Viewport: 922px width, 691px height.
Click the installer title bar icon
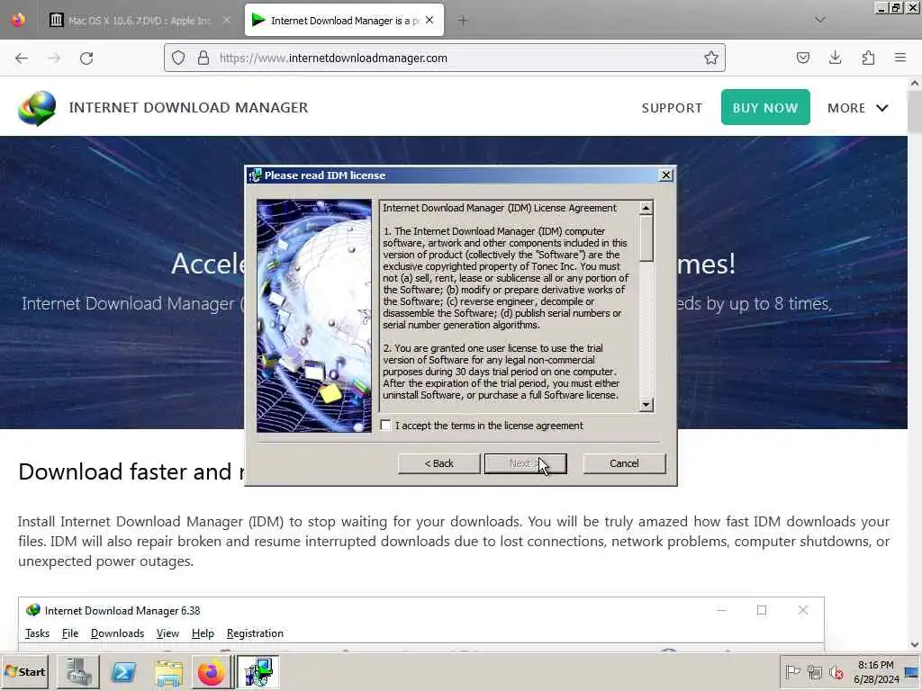pyautogui.click(x=255, y=175)
